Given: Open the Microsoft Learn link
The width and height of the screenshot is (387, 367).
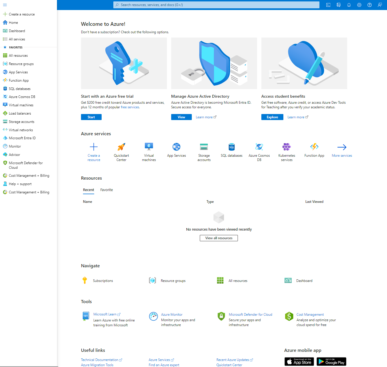Looking at the screenshot, I should pyautogui.click(x=107, y=314).
